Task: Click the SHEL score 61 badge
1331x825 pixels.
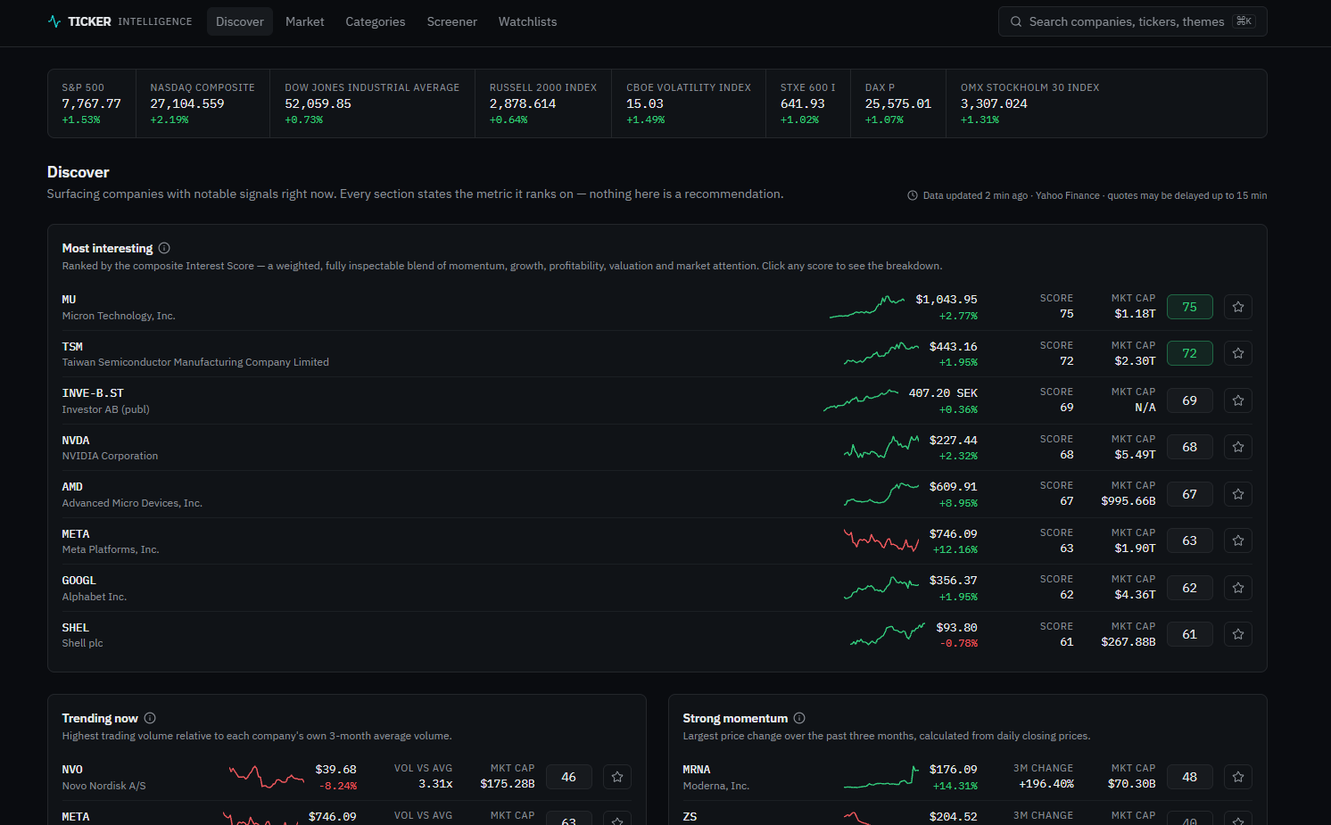Action: [x=1189, y=634]
